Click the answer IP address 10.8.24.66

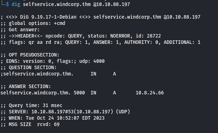(x=150, y=93)
